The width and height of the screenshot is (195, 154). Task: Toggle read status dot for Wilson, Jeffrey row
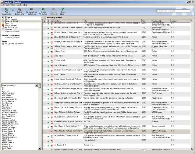pos(48,94)
